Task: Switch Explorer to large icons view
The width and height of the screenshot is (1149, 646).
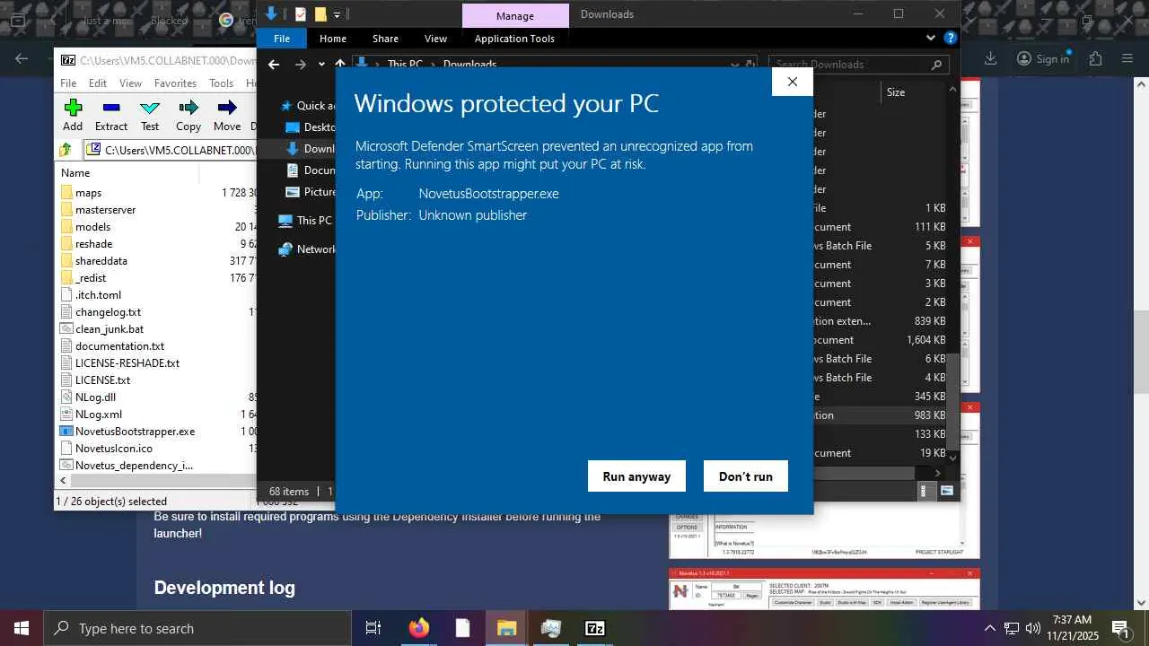Action: (x=946, y=491)
